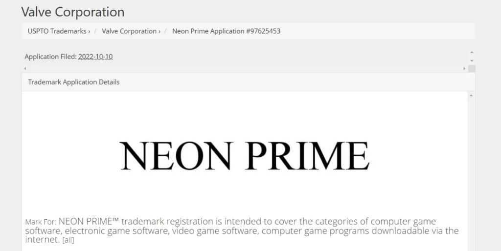Viewport: 501px width, 251px height.
Task: Click the slash before Neon Prime Application breadcrumb
Action: coord(166,31)
